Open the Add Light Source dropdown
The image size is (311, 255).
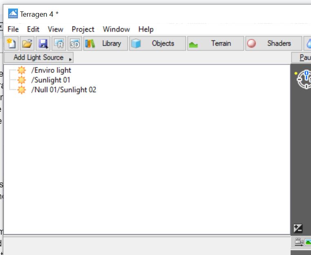coord(39,57)
